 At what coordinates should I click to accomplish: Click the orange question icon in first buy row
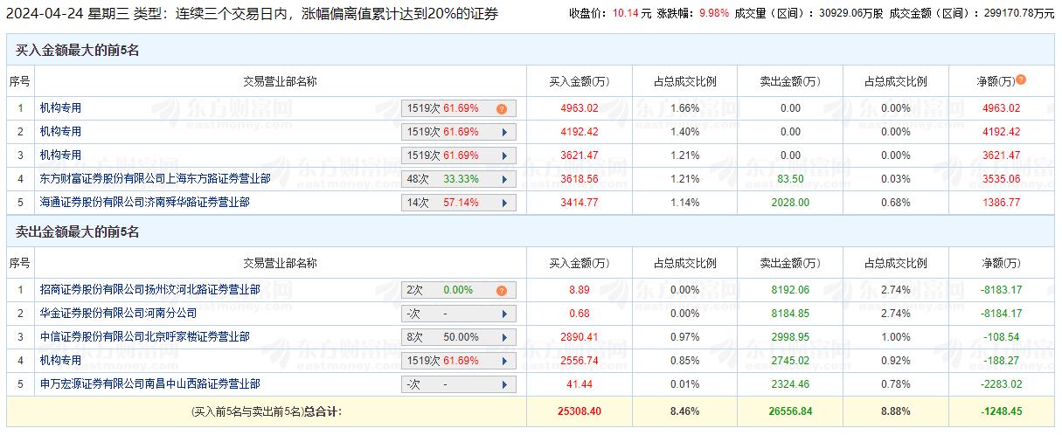(502, 109)
